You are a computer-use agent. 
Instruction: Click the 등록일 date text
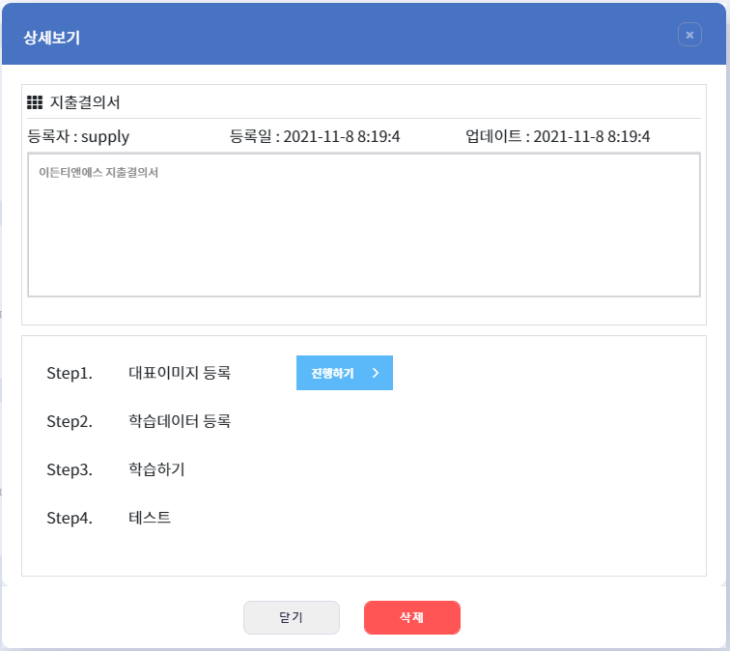315,136
